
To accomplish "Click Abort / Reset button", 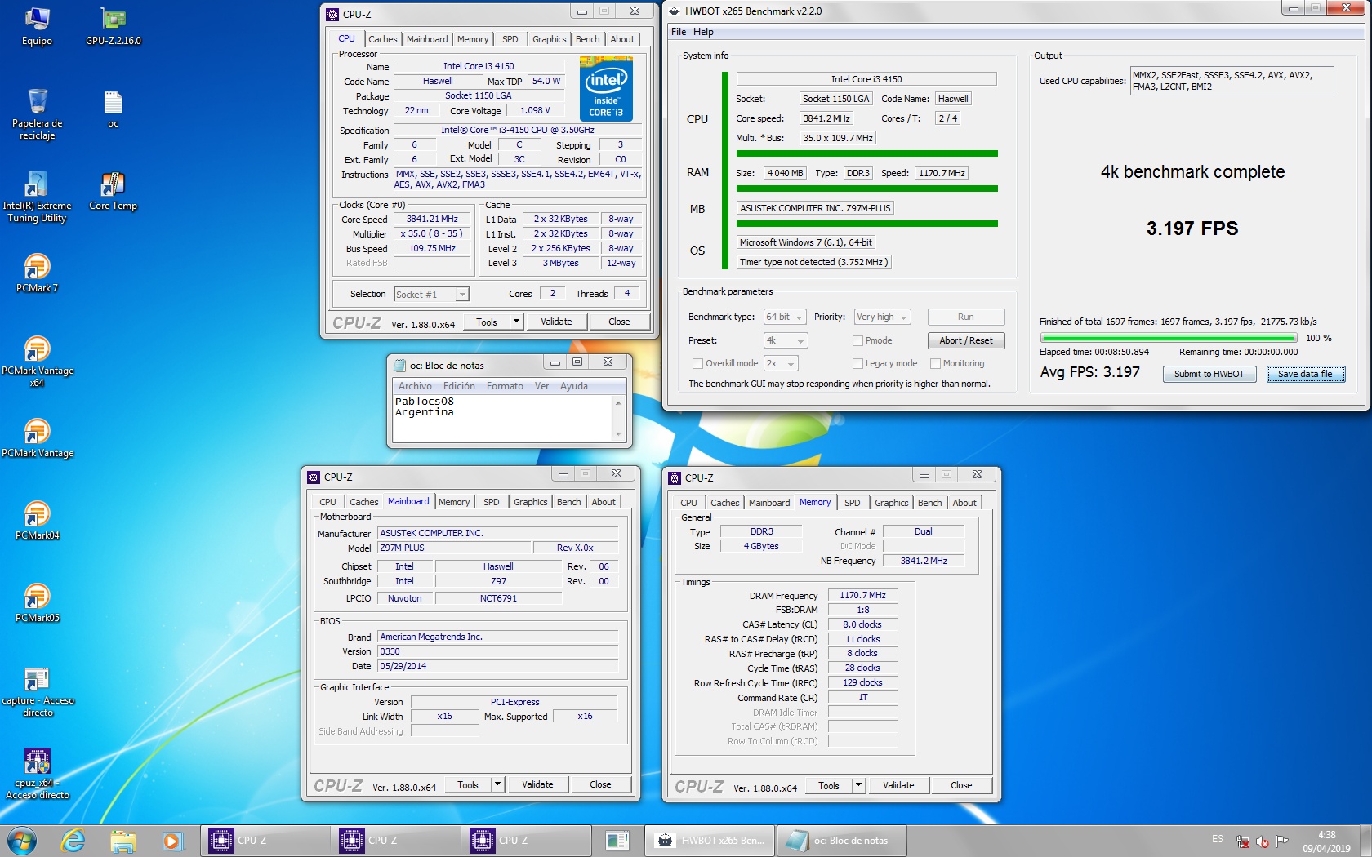I will (966, 340).
